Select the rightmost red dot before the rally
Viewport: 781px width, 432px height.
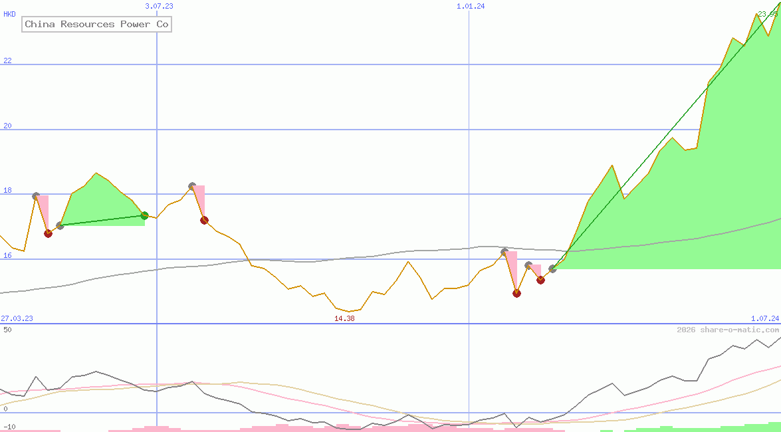click(x=540, y=280)
